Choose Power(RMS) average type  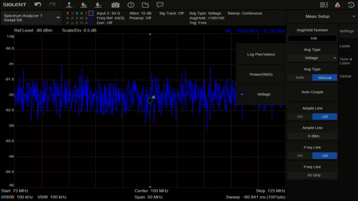[261, 74]
